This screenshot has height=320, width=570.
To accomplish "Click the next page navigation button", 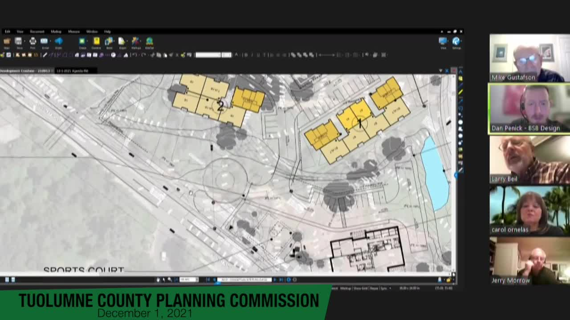I will tap(277, 280).
